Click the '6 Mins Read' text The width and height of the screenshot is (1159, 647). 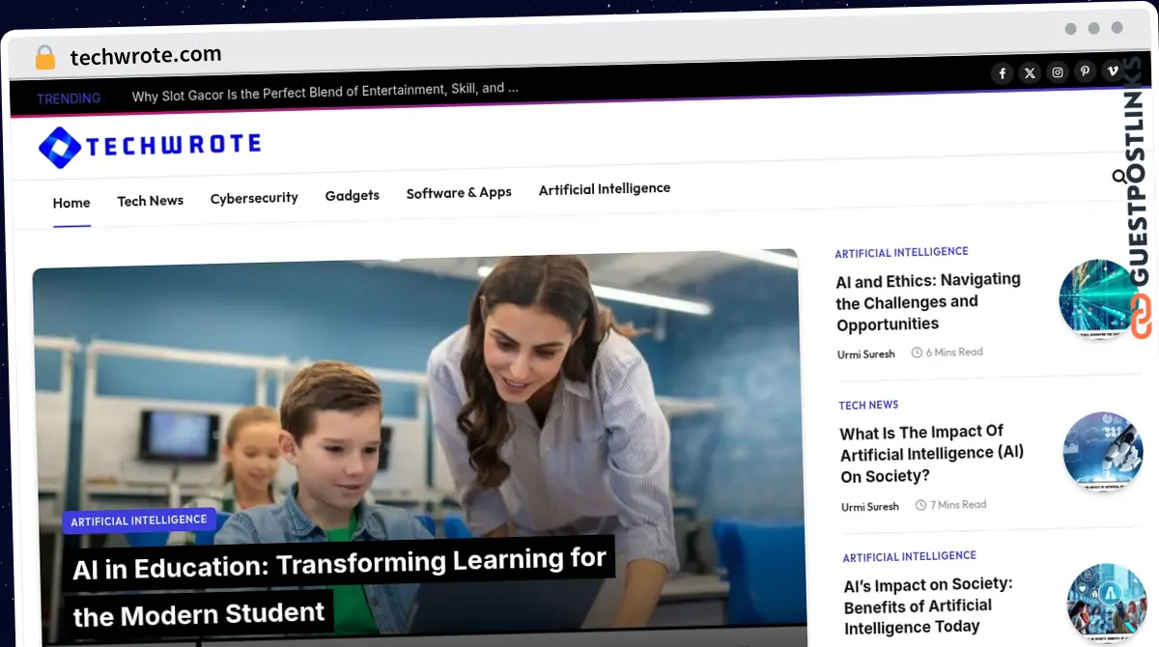947,352
